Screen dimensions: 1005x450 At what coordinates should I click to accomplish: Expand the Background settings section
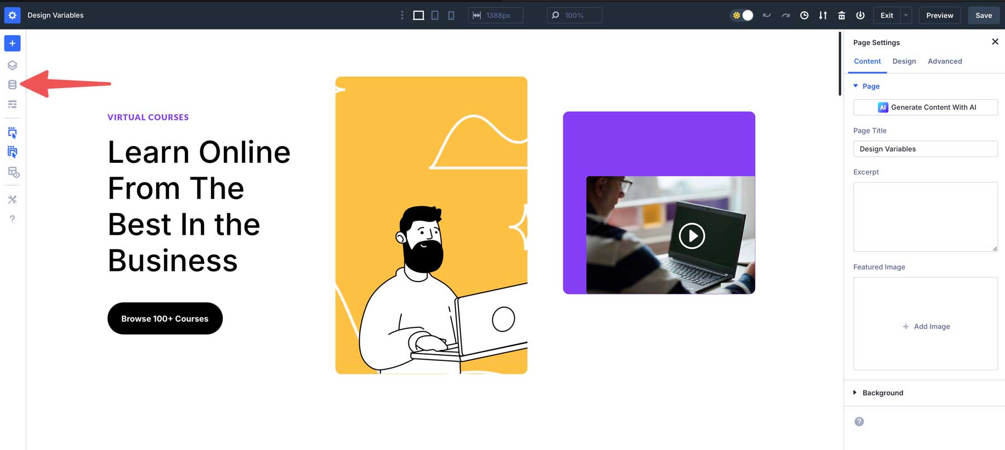882,393
